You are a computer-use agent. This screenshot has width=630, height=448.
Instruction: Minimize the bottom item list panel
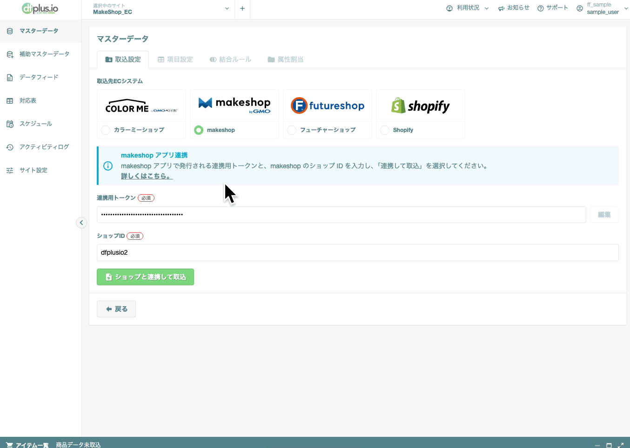click(597, 445)
